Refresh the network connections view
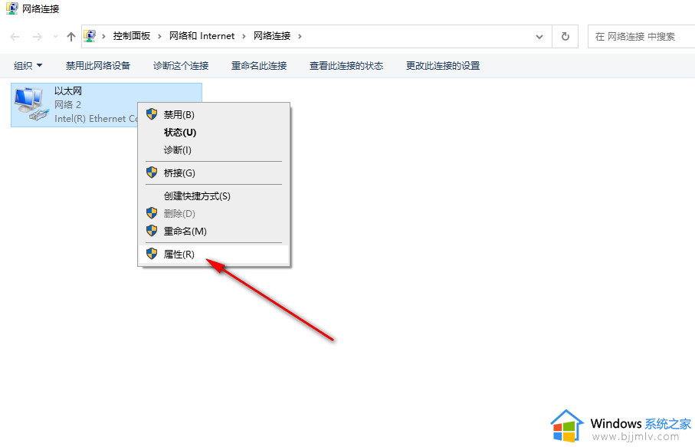Viewport: 695px width, 447px height. (x=566, y=36)
